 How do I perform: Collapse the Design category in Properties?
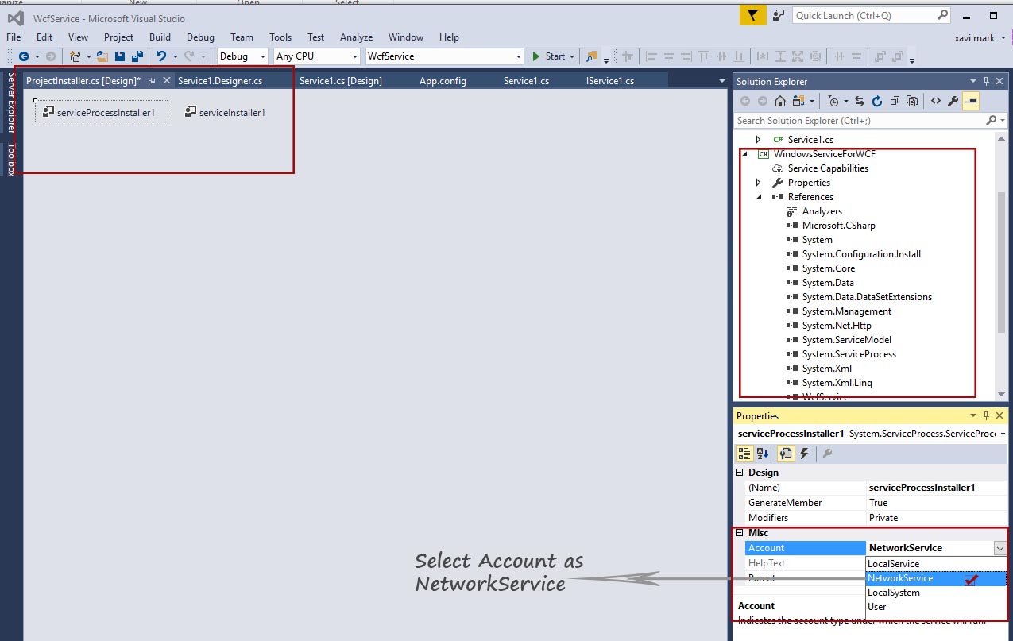(x=740, y=473)
